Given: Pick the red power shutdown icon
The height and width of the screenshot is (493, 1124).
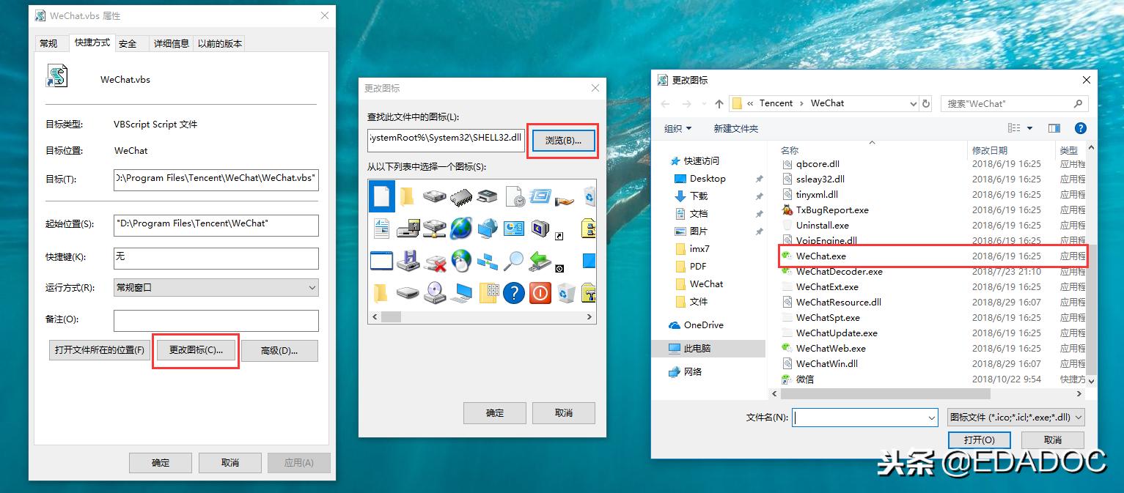Looking at the screenshot, I should pyautogui.click(x=539, y=292).
